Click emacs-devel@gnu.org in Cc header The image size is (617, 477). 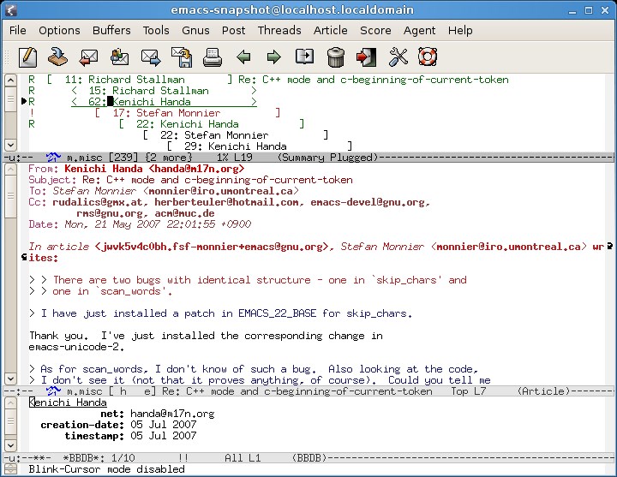point(368,202)
